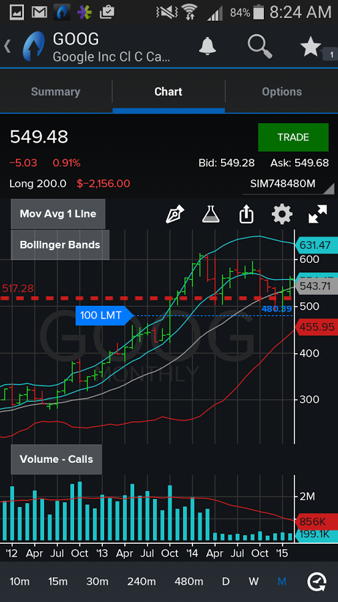Go back using the left chevron
The height and width of the screenshot is (602, 338).
click(7, 46)
